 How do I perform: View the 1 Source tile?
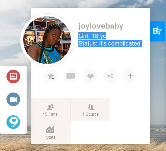coord(90,110)
